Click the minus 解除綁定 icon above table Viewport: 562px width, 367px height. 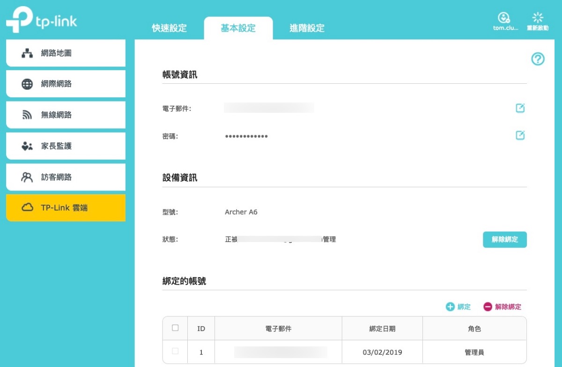488,307
